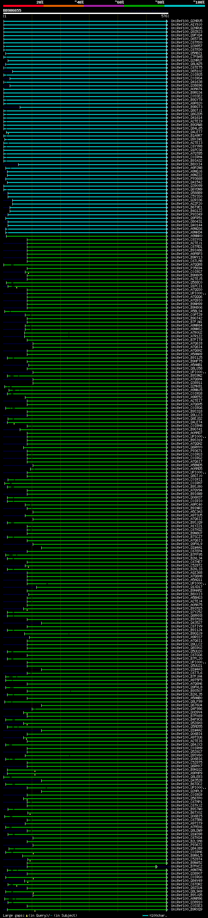Select UniRef100_Q2MK81 label
The width and height of the screenshot is (208, 918).
coord(186,386)
